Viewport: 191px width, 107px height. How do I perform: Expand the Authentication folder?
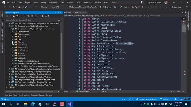(12, 34)
